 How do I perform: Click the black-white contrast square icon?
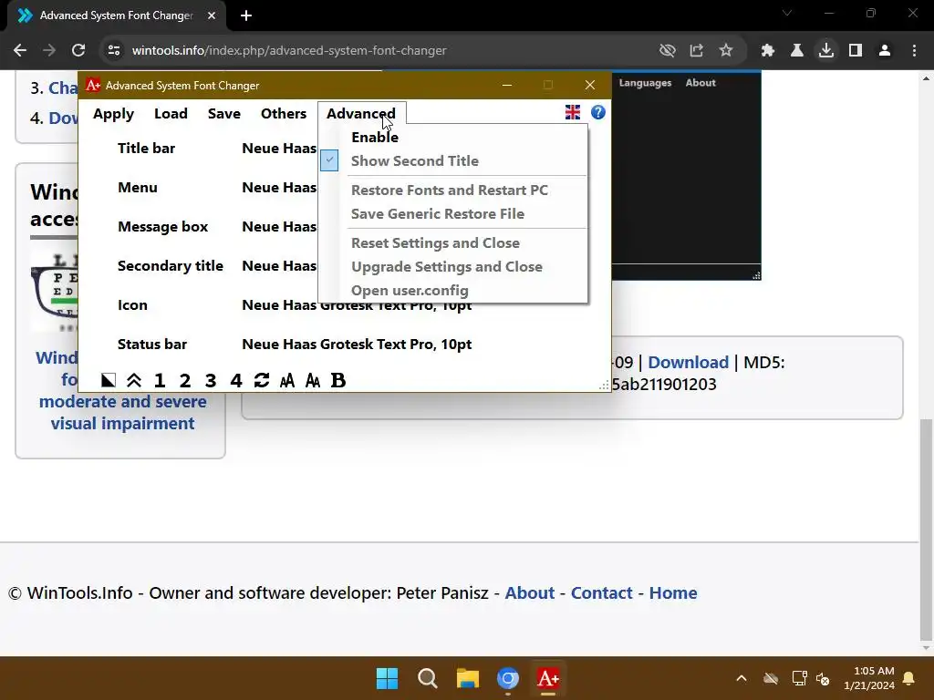(x=108, y=380)
